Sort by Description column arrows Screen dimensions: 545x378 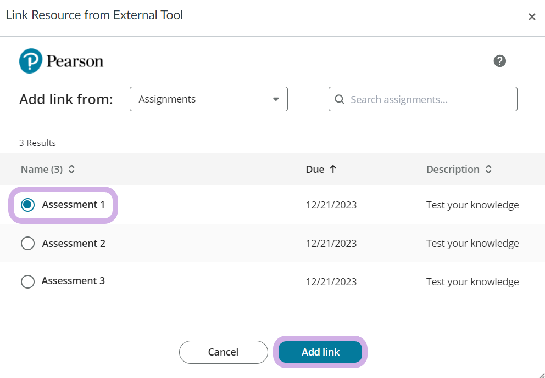(488, 170)
